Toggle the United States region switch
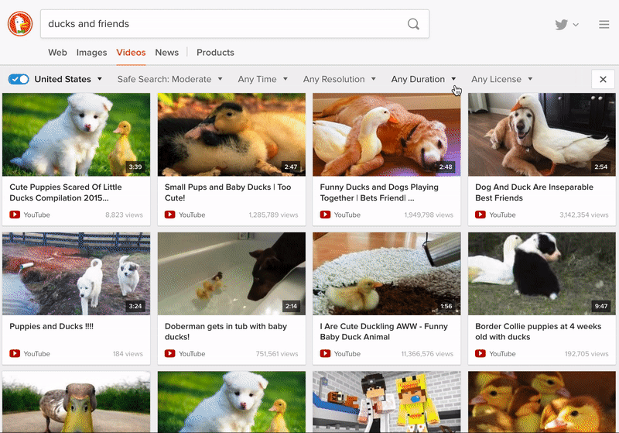This screenshot has width=619, height=433. click(19, 79)
